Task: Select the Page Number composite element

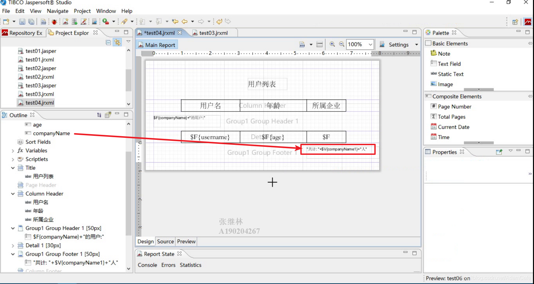Action: click(x=451, y=107)
